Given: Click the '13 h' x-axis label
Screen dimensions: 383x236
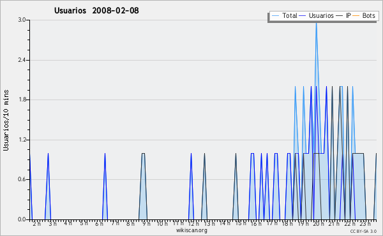Looking at the screenshot, I should click(209, 224).
